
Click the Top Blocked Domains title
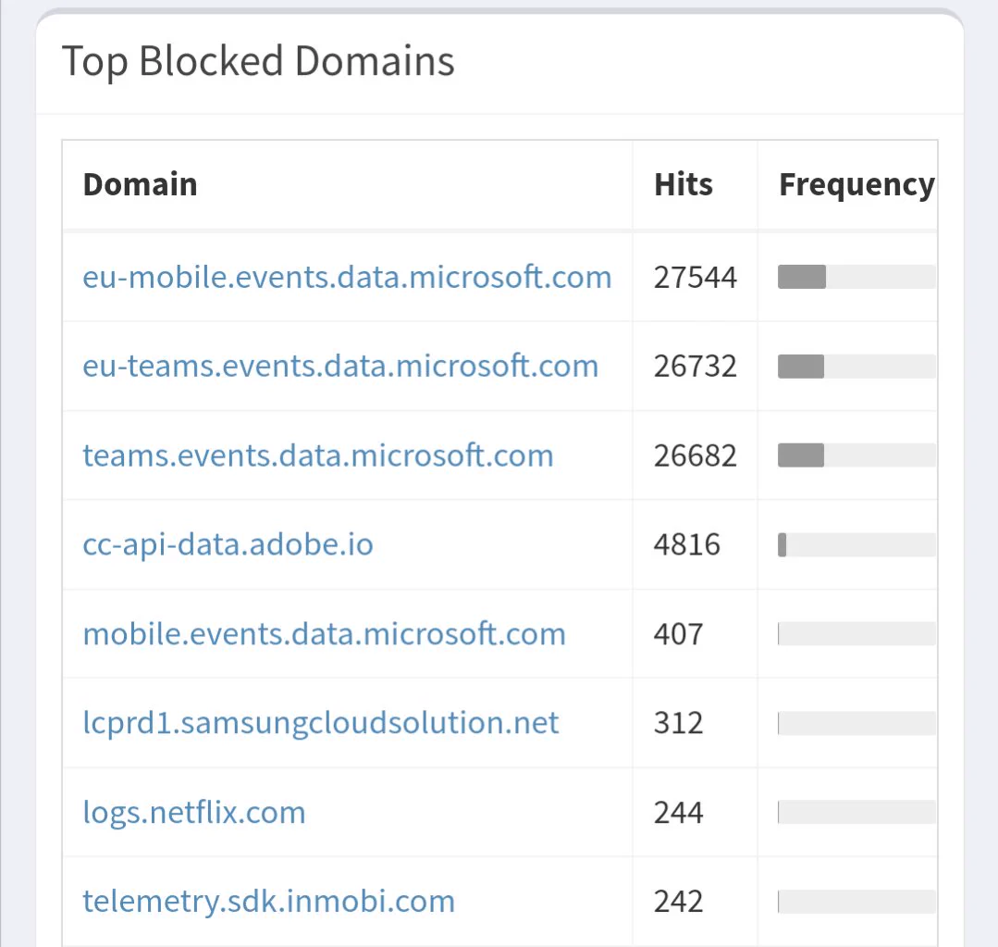pos(258,62)
